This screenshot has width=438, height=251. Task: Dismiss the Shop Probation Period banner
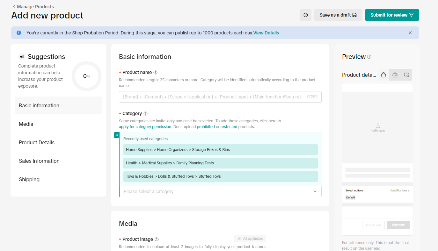(x=410, y=33)
